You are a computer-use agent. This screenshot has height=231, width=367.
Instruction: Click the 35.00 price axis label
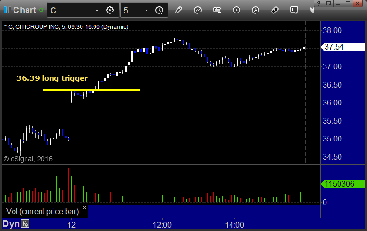pos(332,139)
